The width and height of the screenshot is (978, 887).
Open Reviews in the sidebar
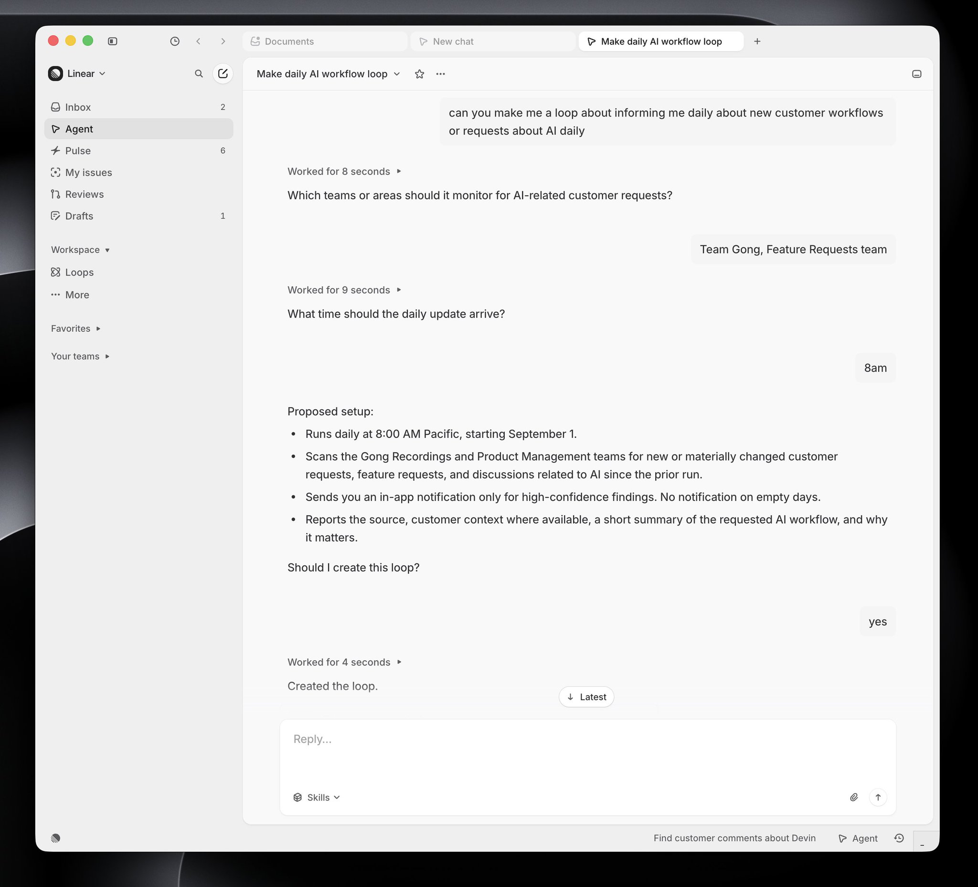[139, 194]
